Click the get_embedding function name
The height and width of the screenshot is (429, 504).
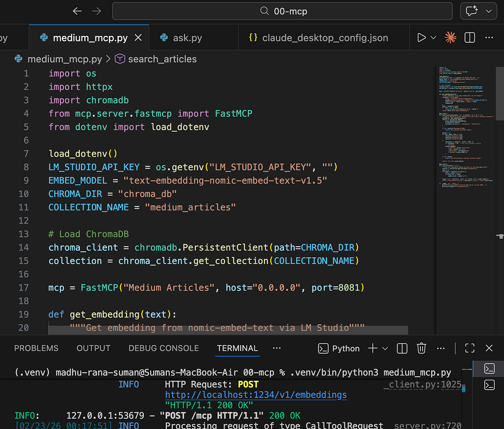click(x=104, y=315)
